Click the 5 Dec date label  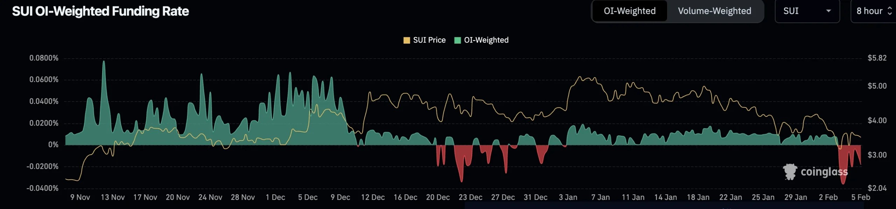tap(308, 197)
